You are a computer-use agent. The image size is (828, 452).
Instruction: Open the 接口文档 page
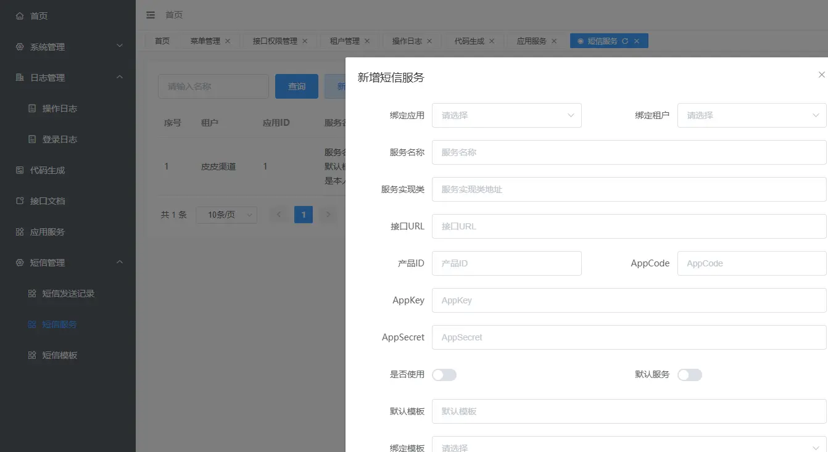click(46, 200)
